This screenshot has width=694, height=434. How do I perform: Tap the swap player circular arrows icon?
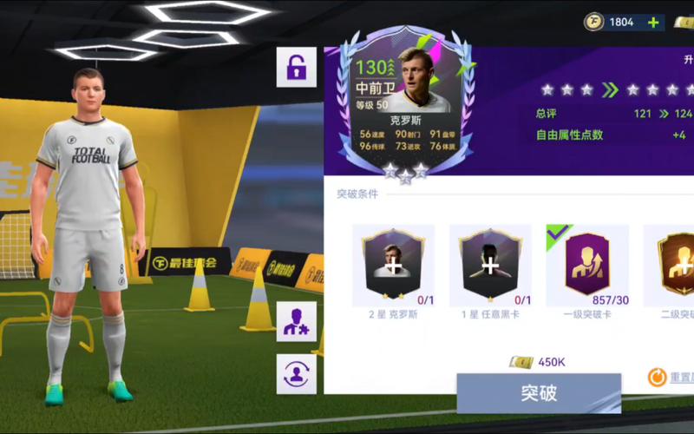[x=297, y=374]
